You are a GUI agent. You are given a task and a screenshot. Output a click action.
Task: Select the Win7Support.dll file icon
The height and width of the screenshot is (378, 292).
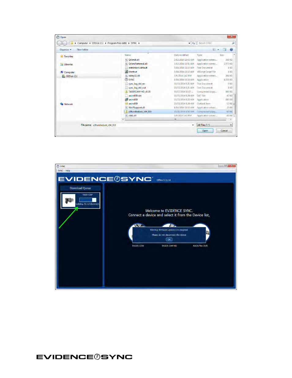point(126,107)
